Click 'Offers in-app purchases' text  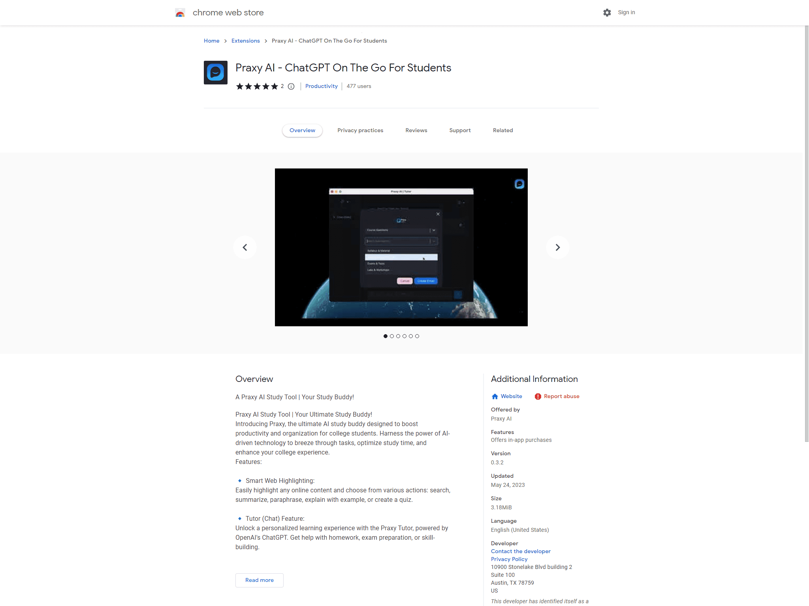coord(521,440)
